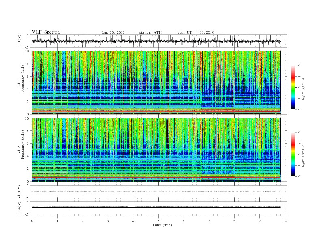
Task: Click the ch.1 spectrogram panel
Action: 156,83
